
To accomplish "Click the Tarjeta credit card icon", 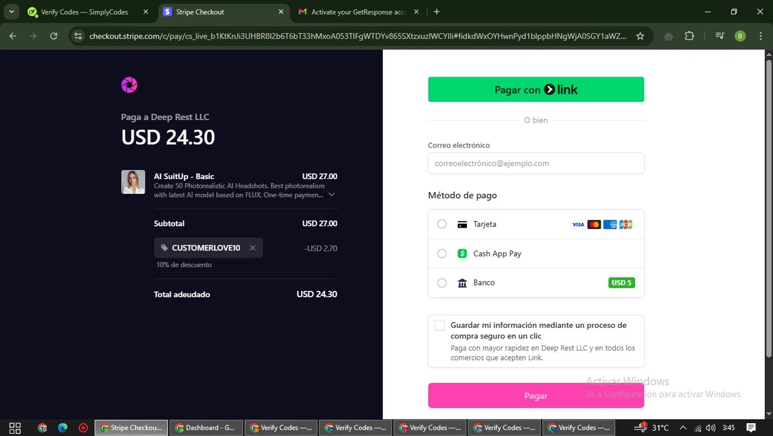I will pyautogui.click(x=462, y=224).
